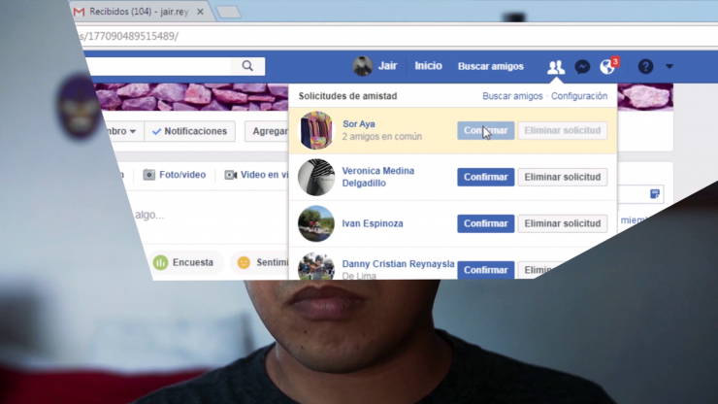Image resolution: width=718 pixels, height=404 pixels.
Task: Click Sor Aya profile thumbnail
Action: [316, 131]
